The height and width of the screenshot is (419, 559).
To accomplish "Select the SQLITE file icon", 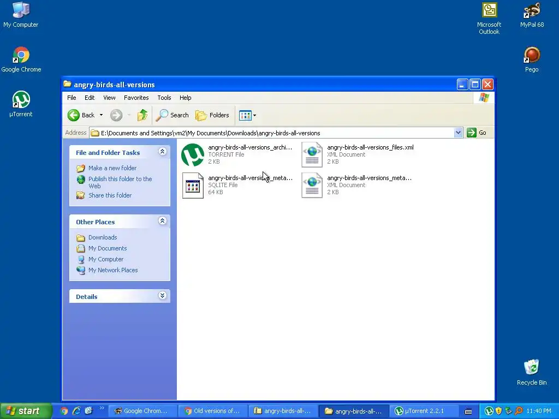I will pos(193,185).
